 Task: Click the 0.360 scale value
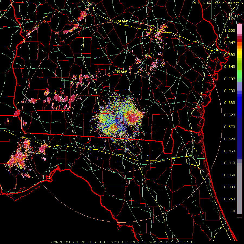click(230, 175)
